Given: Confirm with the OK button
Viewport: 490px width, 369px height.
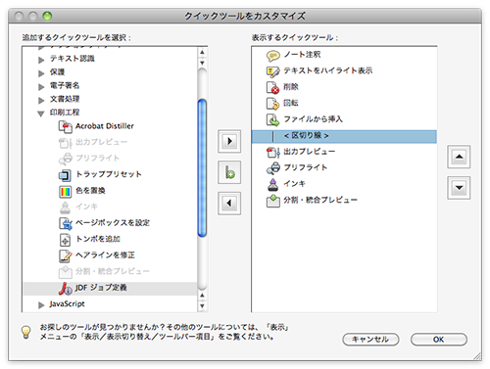Looking at the screenshot, I should point(439,340).
